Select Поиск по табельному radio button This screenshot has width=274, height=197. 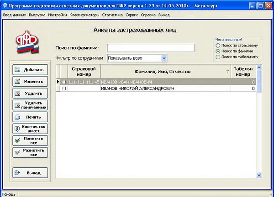tap(218, 57)
